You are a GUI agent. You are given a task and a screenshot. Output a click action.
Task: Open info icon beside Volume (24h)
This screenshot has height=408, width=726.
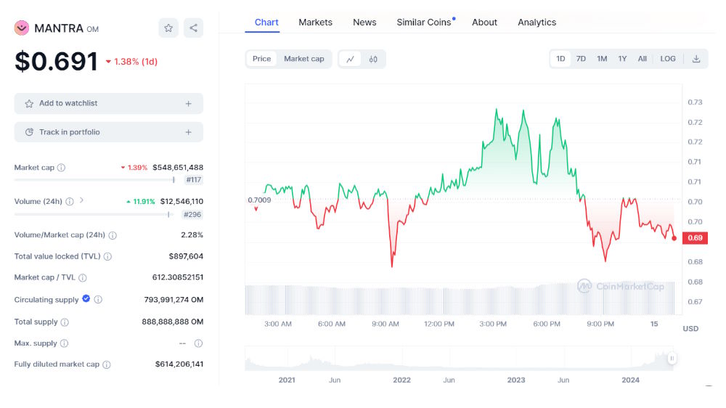(70, 201)
